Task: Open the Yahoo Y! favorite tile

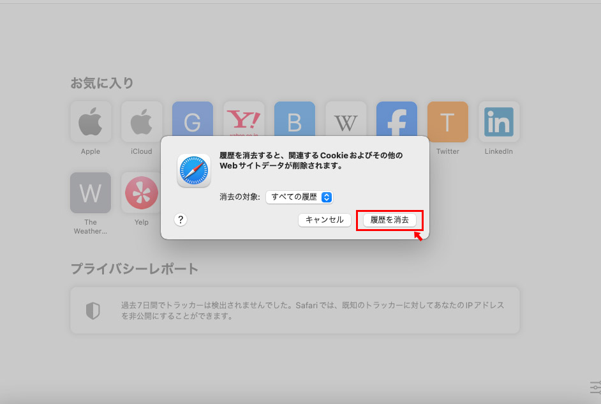Action: (x=244, y=119)
